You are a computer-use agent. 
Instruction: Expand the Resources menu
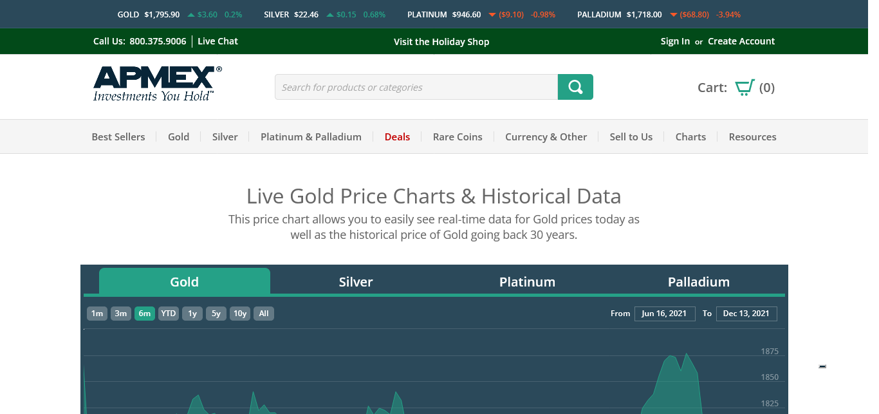752,136
